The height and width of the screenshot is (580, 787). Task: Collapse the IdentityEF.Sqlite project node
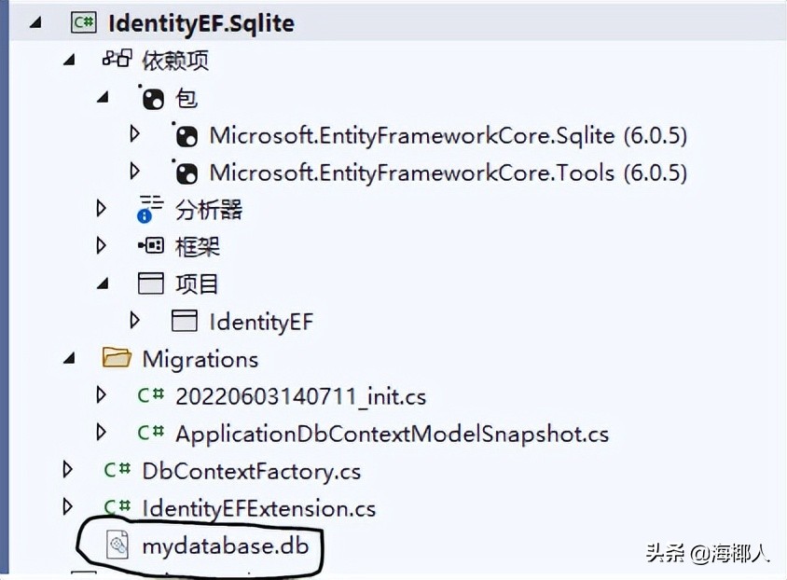point(35,22)
